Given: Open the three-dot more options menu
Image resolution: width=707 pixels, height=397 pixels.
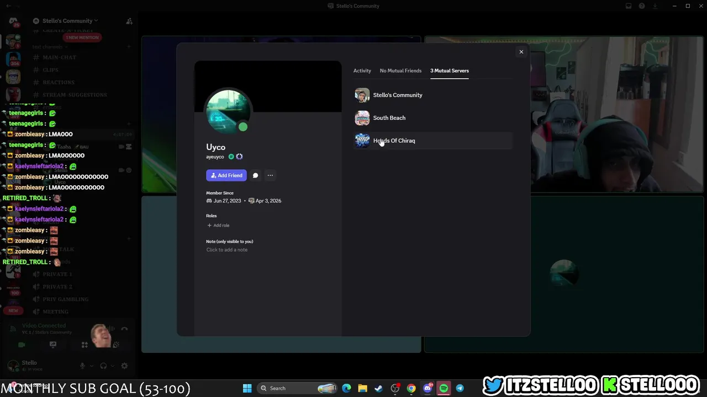Looking at the screenshot, I should pyautogui.click(x=270, y=175).
